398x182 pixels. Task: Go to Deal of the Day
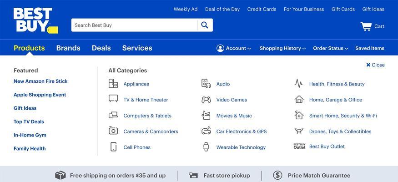(x=222, y=9)
